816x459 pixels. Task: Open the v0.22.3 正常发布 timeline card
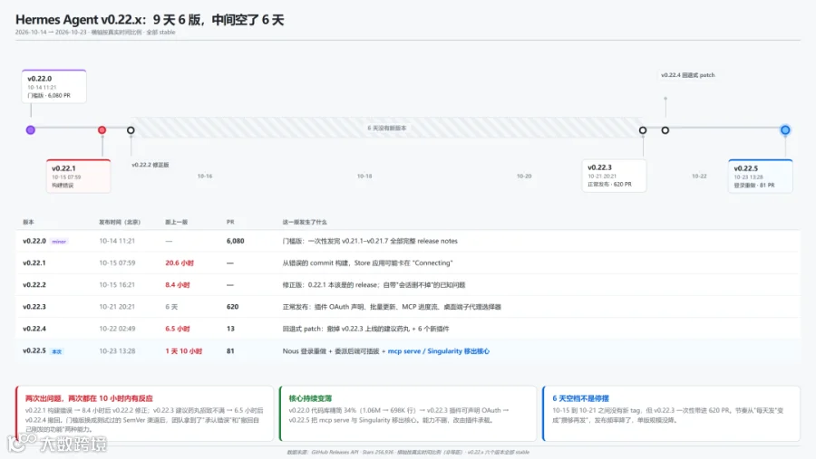(x=614, y=176)
